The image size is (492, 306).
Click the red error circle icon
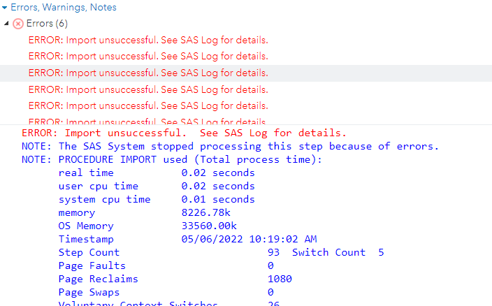(x=18, y=24)
